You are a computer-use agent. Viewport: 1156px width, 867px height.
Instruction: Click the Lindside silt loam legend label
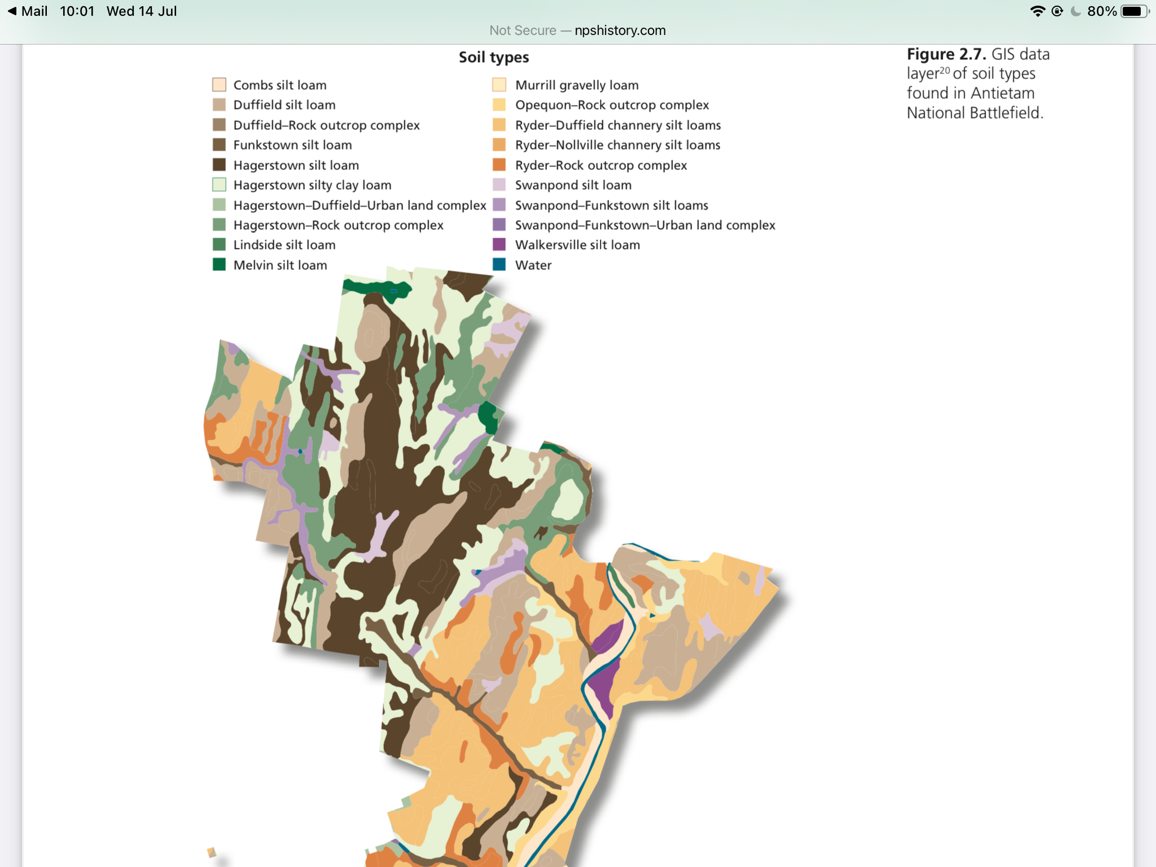(284, 245)
